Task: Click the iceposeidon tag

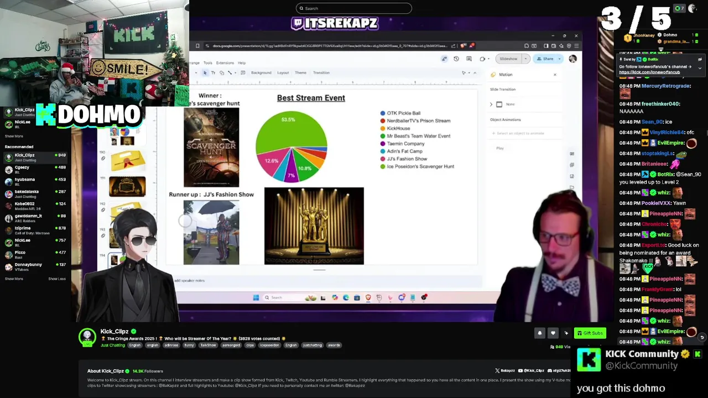Action: click(269, 345)
